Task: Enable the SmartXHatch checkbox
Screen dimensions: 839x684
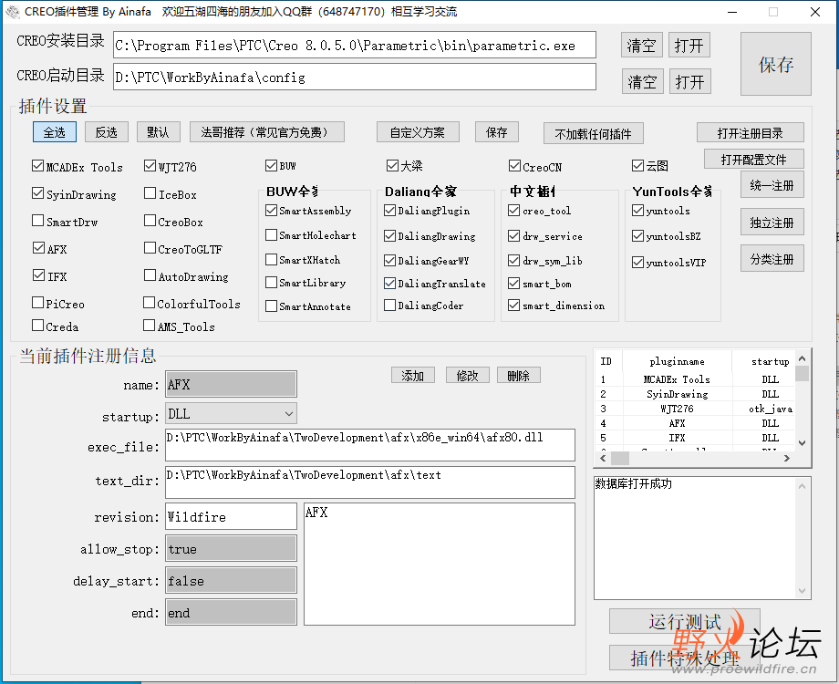Action: point(271,260)
